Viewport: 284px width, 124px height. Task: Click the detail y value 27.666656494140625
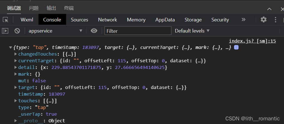[140, 68]
